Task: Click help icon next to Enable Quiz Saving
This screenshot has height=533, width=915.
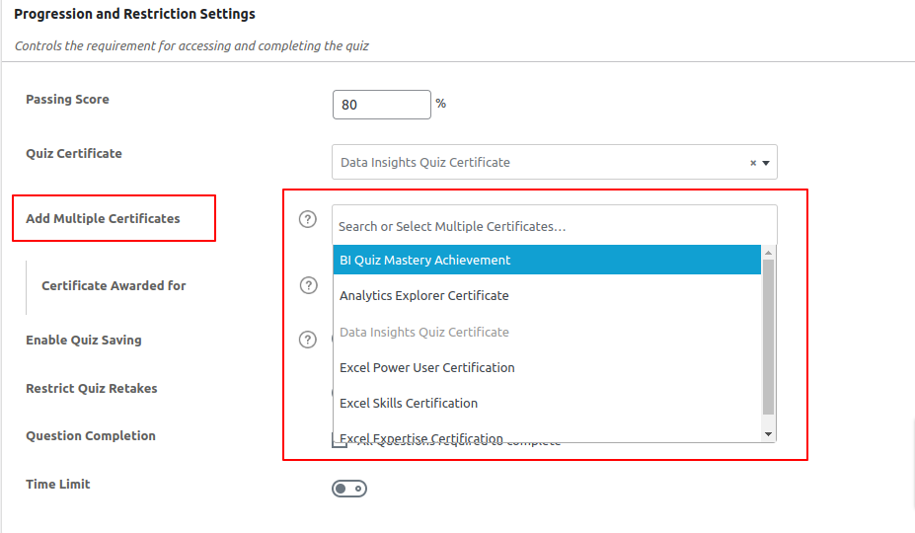Action: [308, 340]
